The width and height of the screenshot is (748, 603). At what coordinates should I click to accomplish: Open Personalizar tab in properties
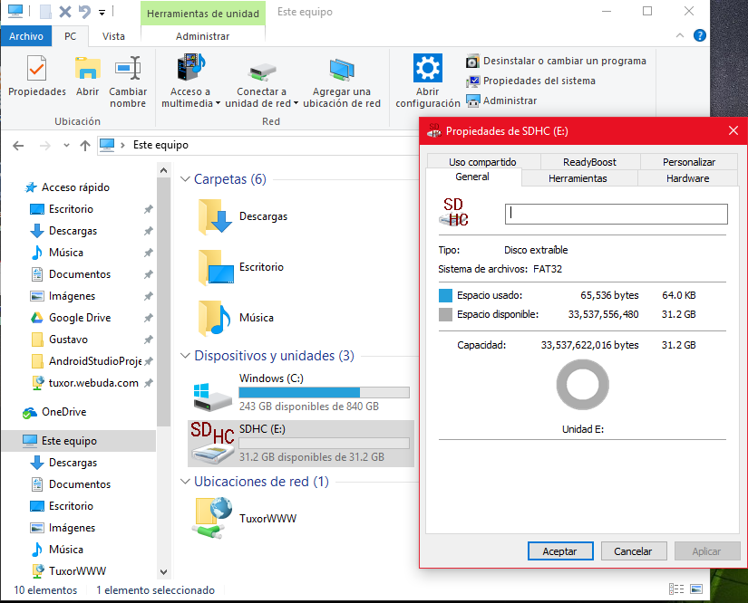point(689,162)
